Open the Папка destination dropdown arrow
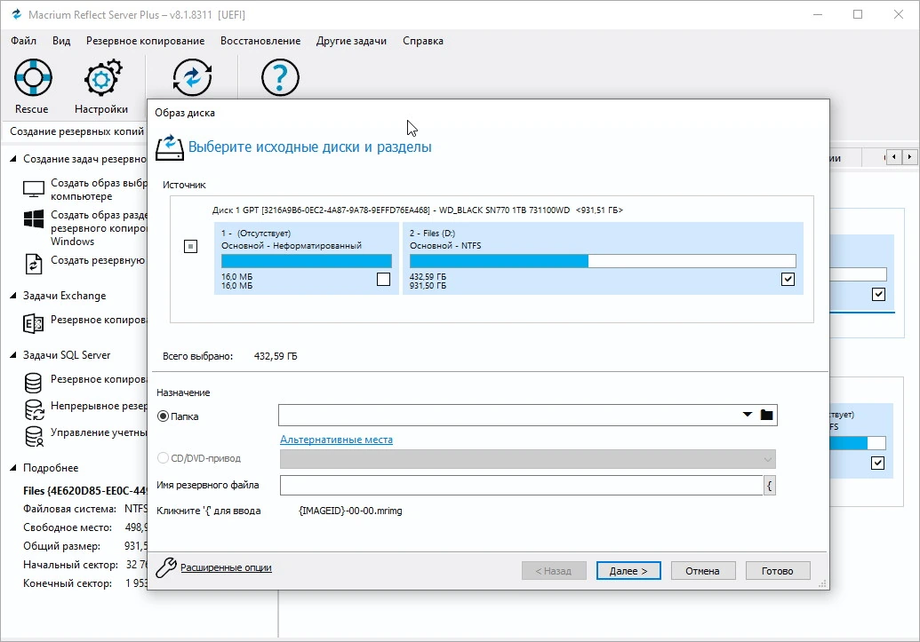This screenshot has height=642, width=920. click(747, 415)
